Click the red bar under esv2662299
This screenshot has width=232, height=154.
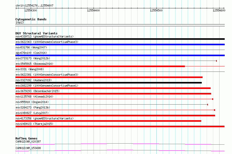113,88
